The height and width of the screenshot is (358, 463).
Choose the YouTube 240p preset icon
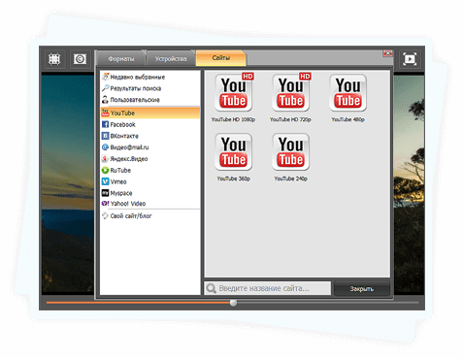(291, 152)
